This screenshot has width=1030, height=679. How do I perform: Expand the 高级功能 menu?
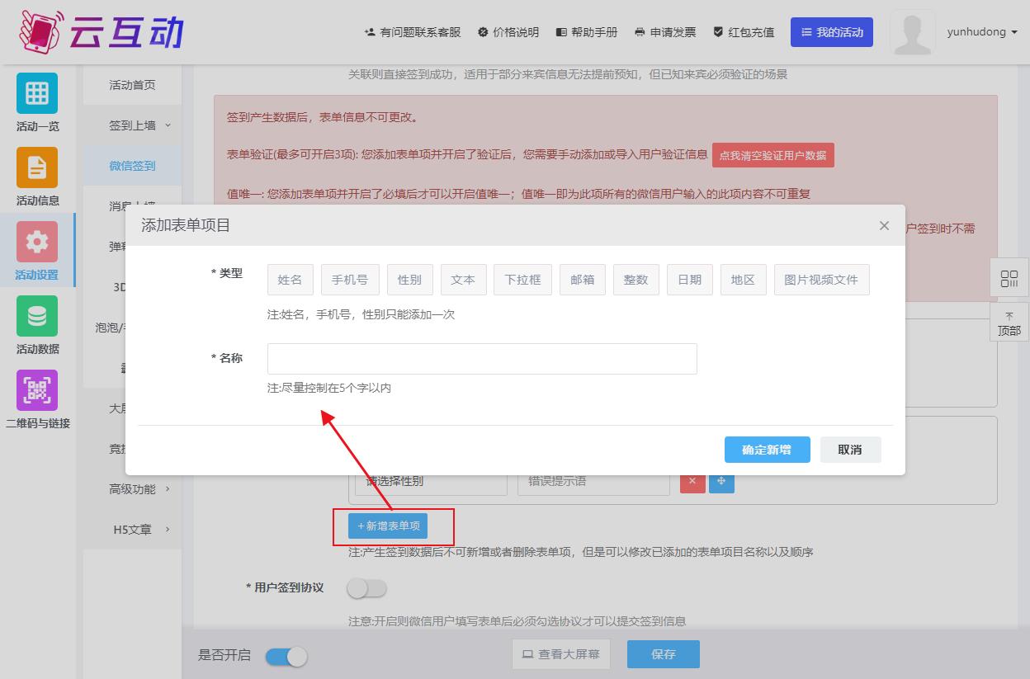click(x=132, y=489)
